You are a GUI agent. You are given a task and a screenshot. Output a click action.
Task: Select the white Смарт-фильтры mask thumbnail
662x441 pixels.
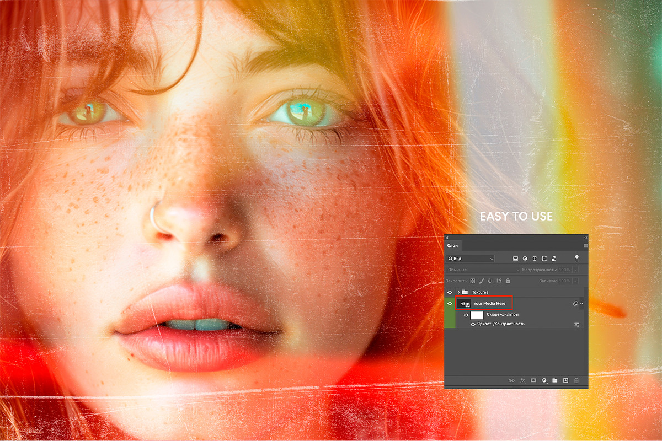tap(477, 315)
